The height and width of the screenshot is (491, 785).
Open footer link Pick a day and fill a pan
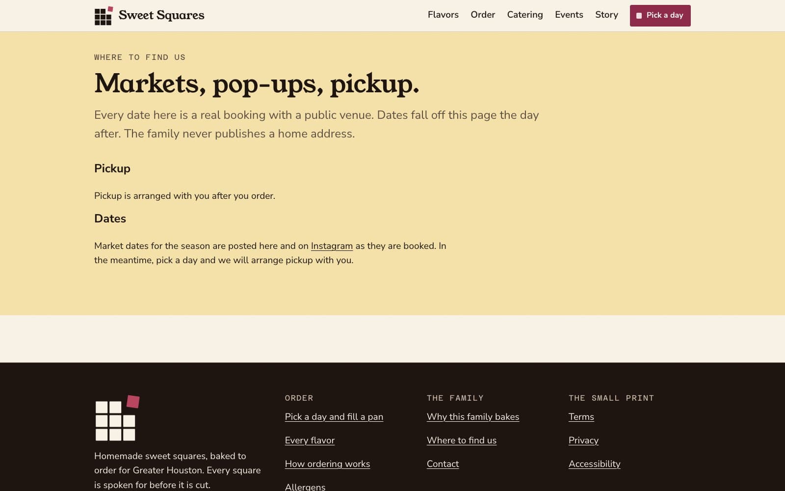point(334,417)
